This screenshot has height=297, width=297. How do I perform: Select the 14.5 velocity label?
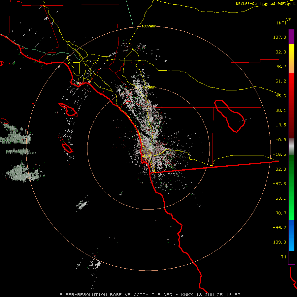[x=281, y=125]
